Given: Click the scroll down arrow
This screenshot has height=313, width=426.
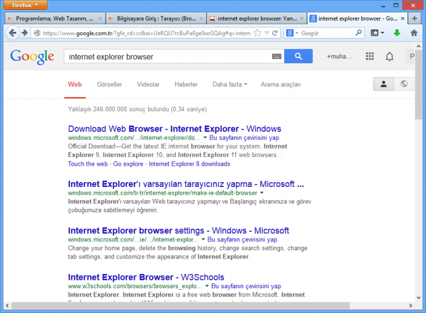Looking at the screenshot, I should coord(418,298).
